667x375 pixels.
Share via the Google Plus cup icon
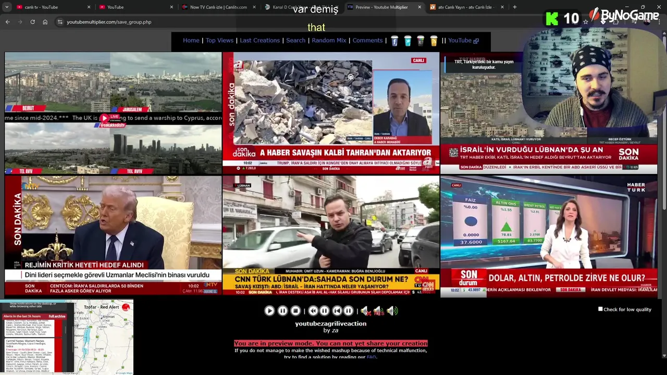(421, 41)
